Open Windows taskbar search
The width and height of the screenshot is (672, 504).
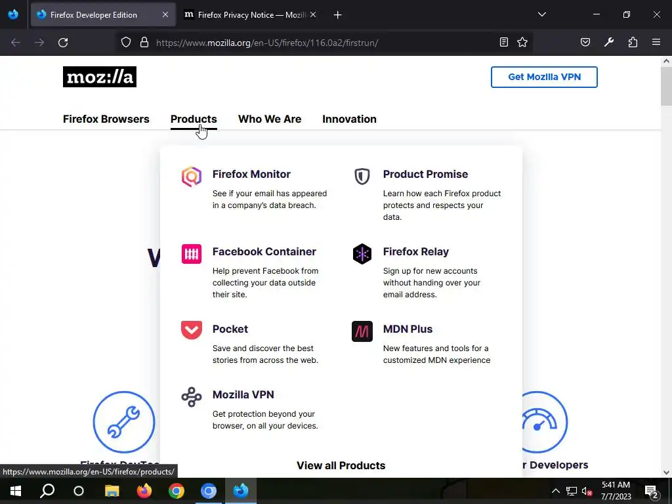click(x=47, y=491)
